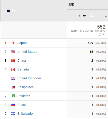This screenshot has width=108, height=119.
Task: Open the United Kingdom link
Action: coord(29,78)
